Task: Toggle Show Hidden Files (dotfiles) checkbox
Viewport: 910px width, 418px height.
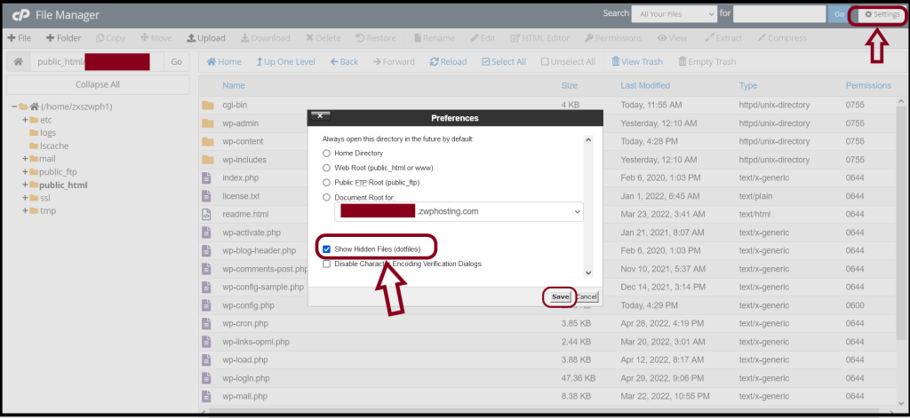Action: click(327, 249)
